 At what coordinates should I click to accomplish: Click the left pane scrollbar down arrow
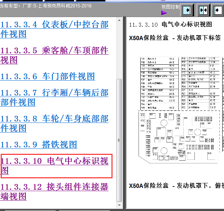point(119,205)
